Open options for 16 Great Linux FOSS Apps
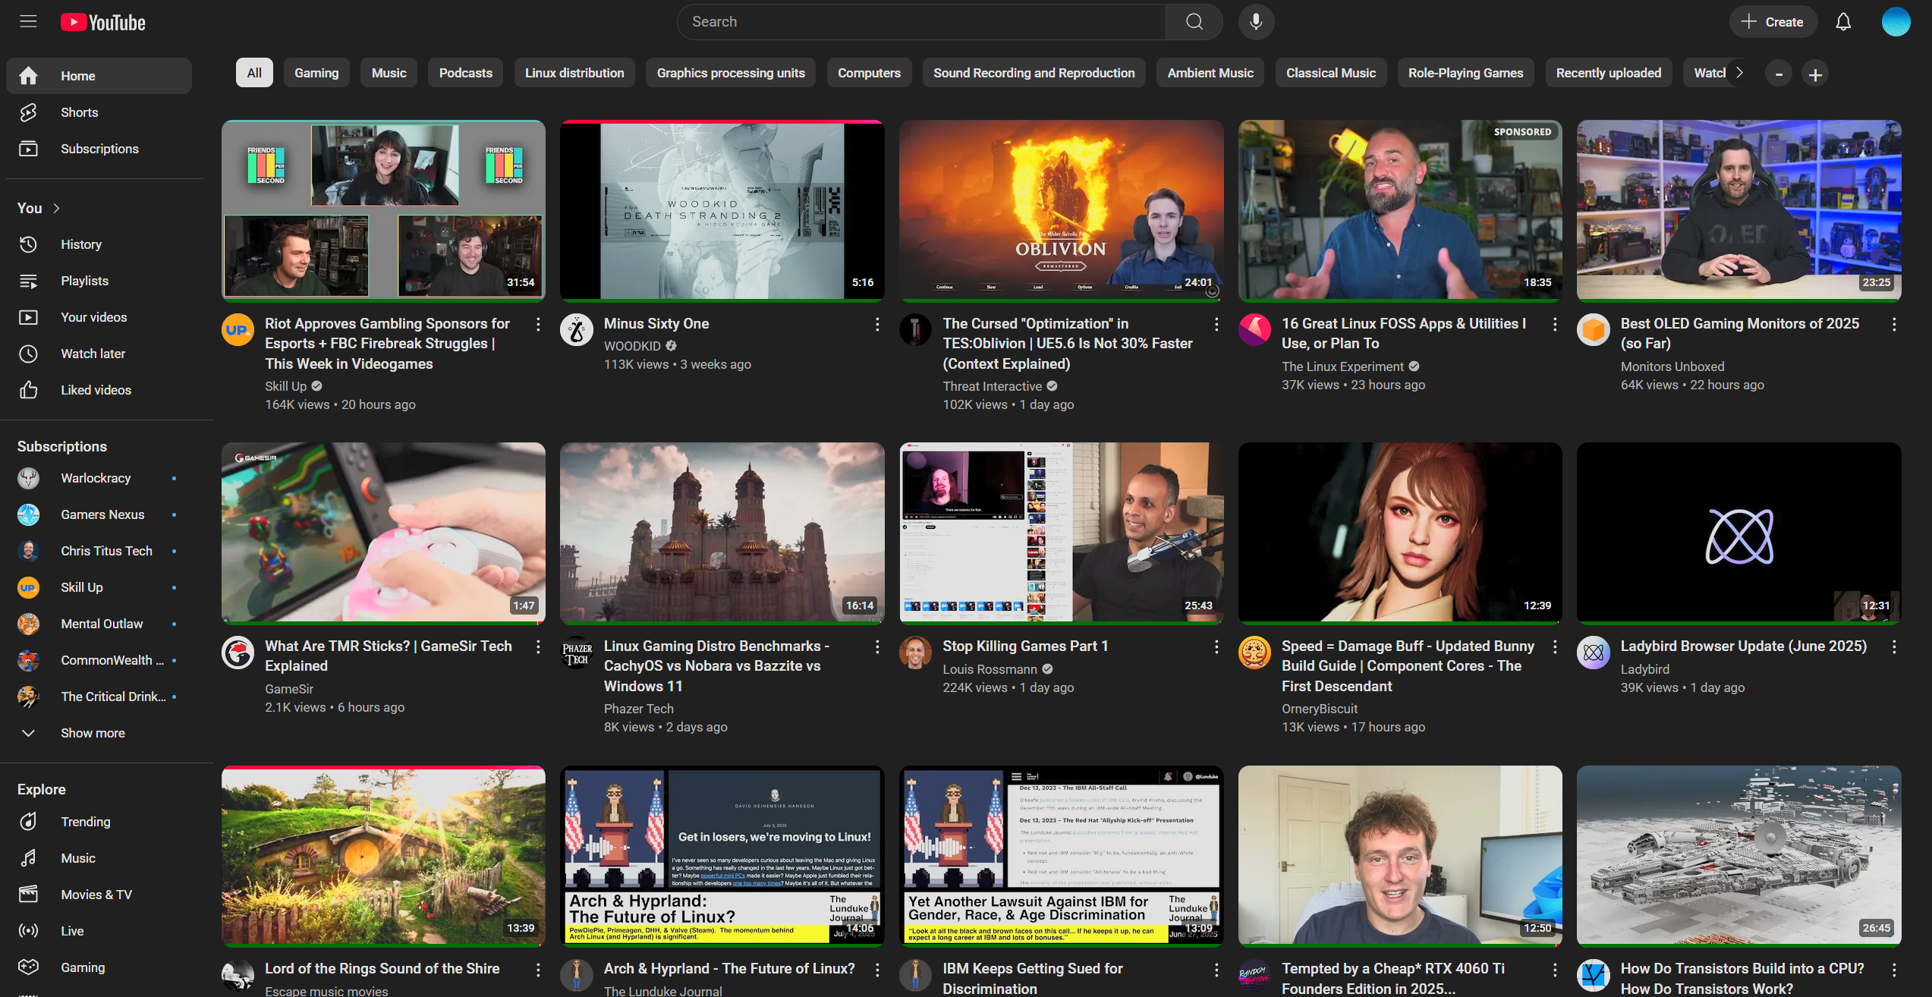 point(1555,324)
